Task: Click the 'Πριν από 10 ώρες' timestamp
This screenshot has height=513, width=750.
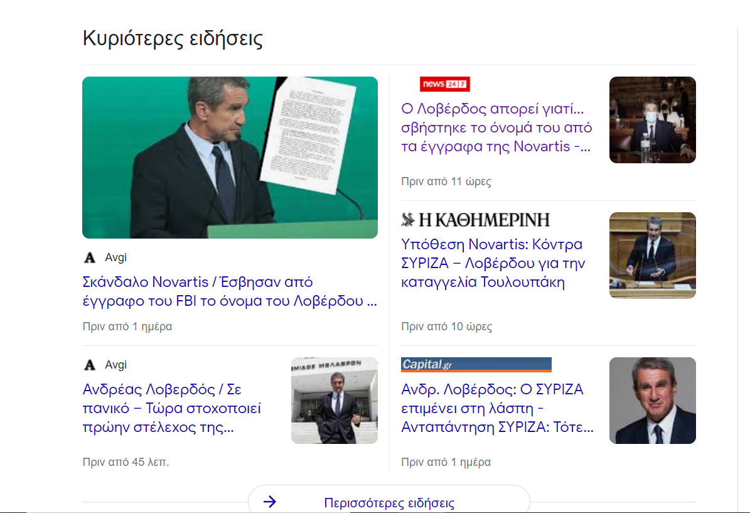Action: [x=446, y=327]
